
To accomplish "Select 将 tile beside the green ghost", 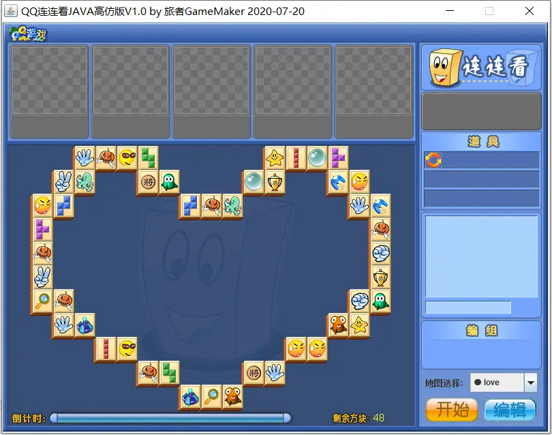I will [x=148, y=181].
